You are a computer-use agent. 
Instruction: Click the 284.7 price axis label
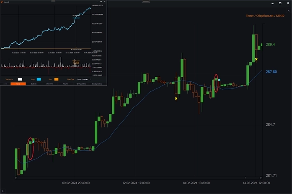(x=270, y=125)
